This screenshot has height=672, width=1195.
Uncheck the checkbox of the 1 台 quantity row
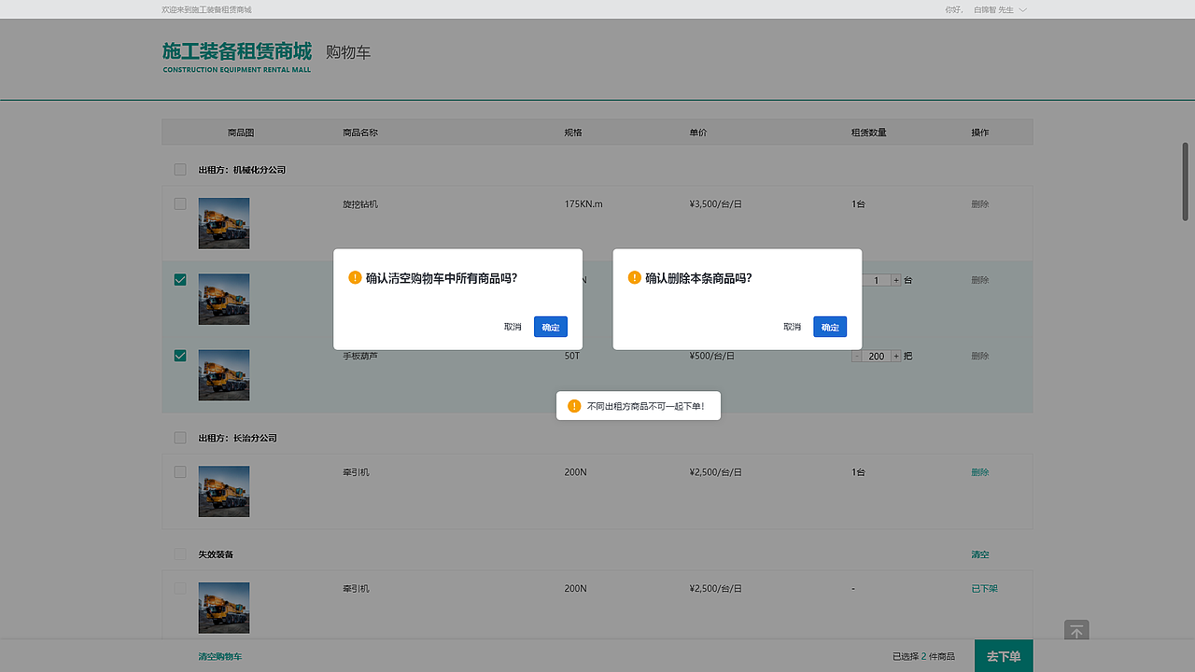(x=180, y=280)
